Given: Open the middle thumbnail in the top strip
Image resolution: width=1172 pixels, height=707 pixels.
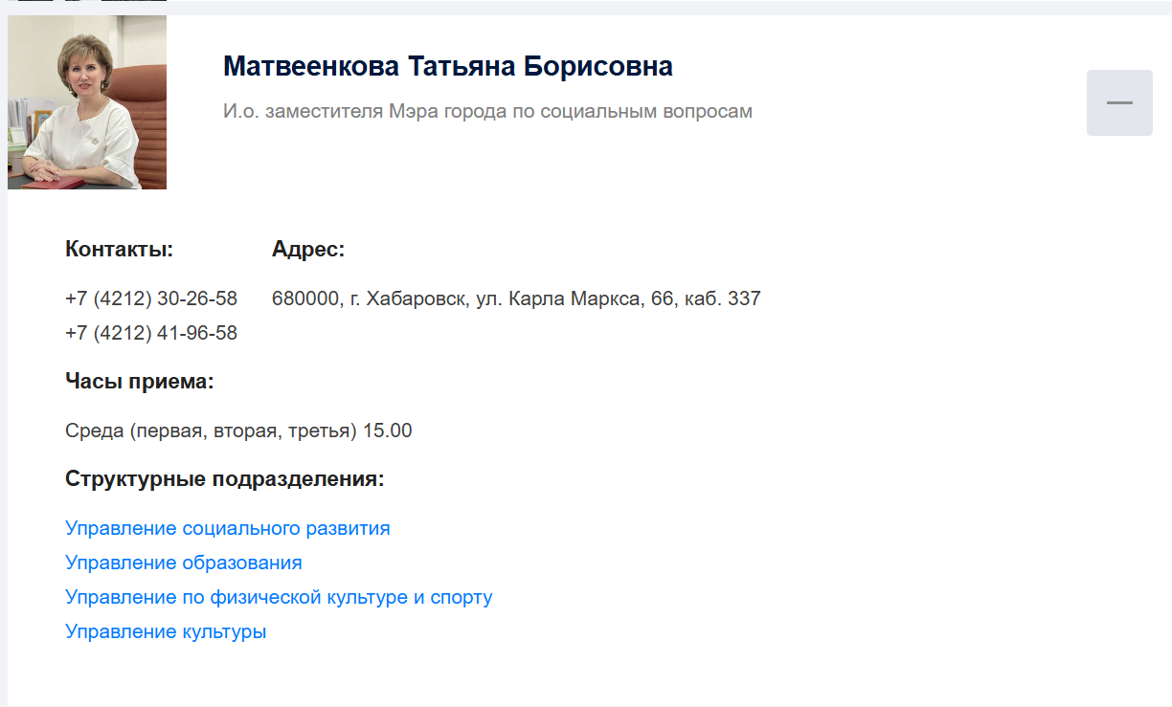Looking at the screenshot, I should pyautogui.click(x=80, y=4).
